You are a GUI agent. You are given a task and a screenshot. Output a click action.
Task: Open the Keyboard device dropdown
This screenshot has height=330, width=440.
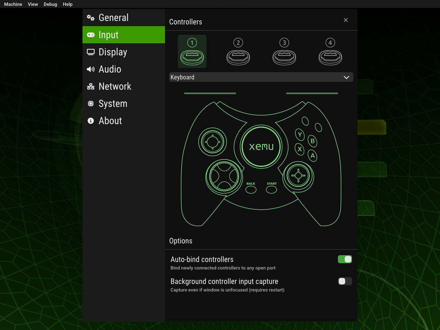tap(261, 77)
